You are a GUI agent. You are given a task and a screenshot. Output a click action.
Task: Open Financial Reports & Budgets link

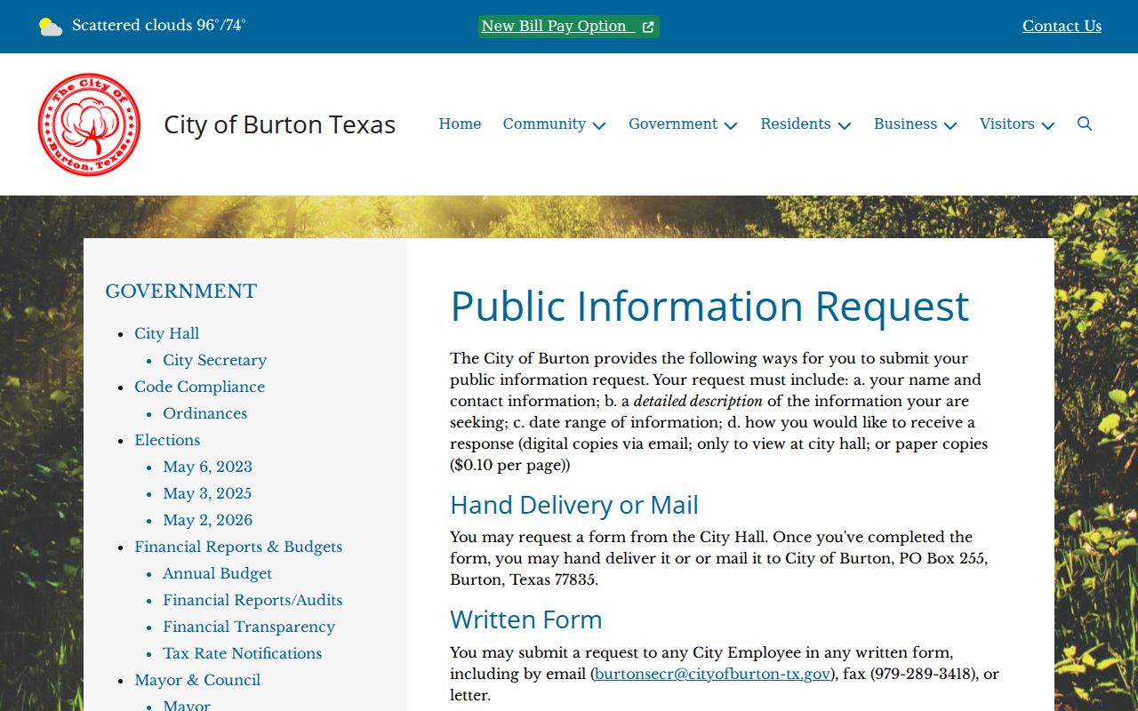pos(238,547)
